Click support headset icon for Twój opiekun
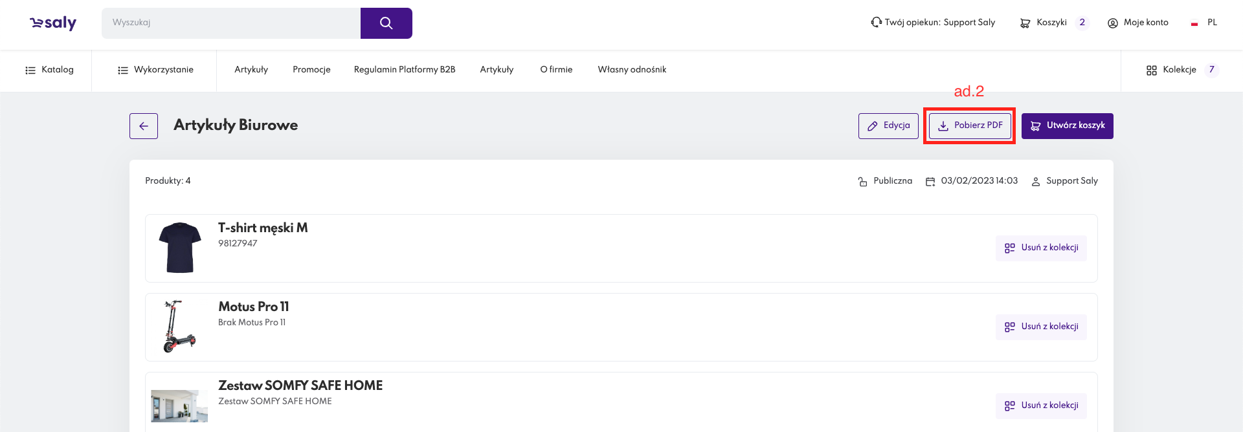This screenshot has width=1243, height=432. pyautogui.click(x=876, y=23)
